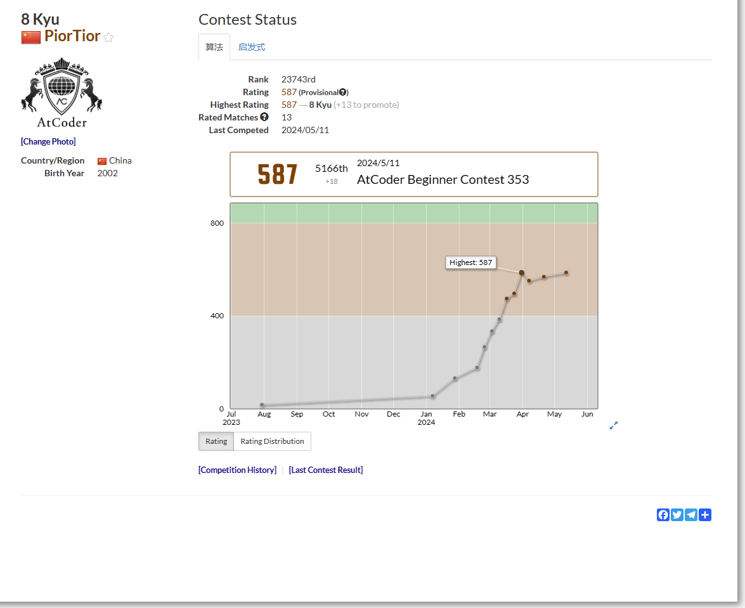Click 'AtCoder Beginner Contest 353' contest title

tap(443, 179)
